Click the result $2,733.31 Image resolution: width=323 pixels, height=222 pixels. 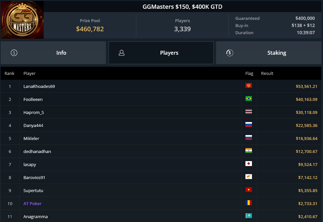[x=308, y=203]
